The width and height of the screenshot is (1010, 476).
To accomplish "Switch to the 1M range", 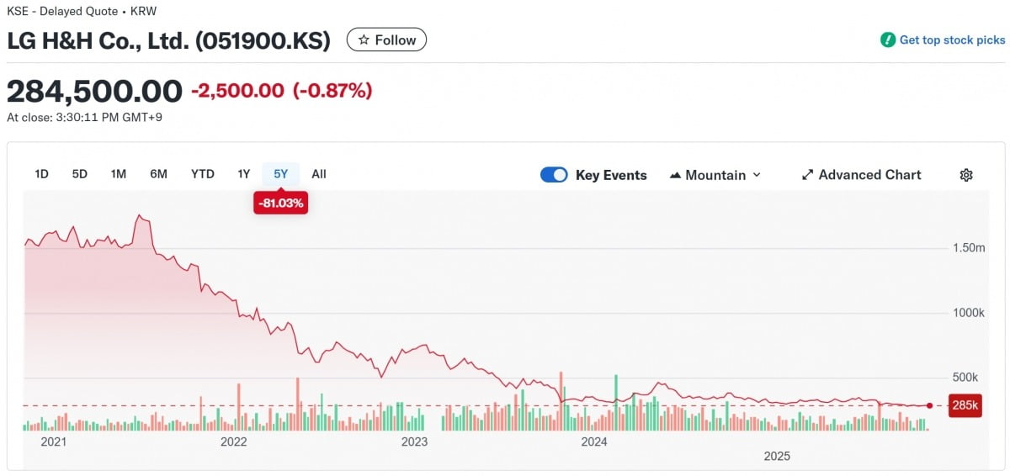I will coord(119,174).
